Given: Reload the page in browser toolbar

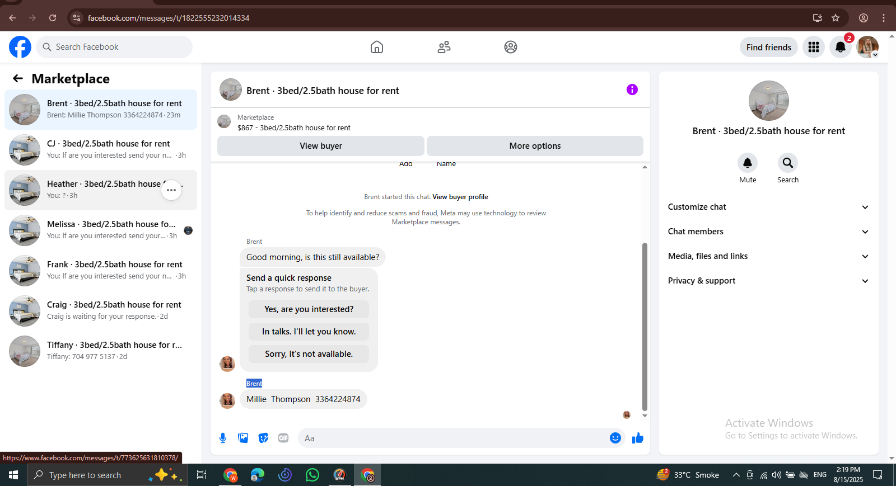Looking at the screenshot, I should 53,18.
